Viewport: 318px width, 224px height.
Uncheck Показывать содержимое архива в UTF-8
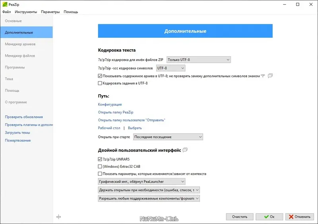pos(100,76)
